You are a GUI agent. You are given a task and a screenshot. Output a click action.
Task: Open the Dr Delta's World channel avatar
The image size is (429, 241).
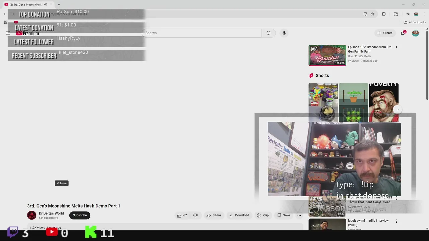pyautogui.click(x=32, y=215)
